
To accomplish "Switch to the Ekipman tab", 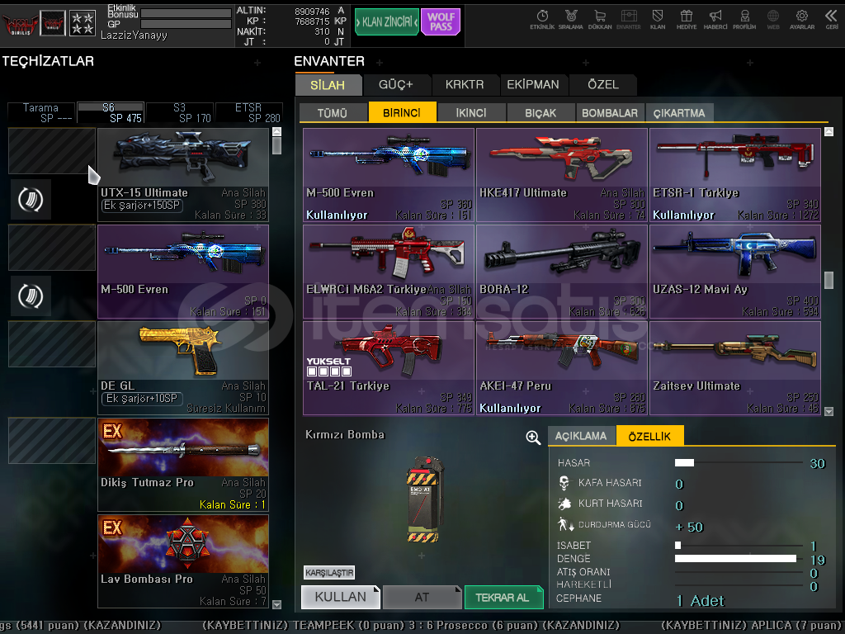I will pyautogui.click(x=533, y=85).
